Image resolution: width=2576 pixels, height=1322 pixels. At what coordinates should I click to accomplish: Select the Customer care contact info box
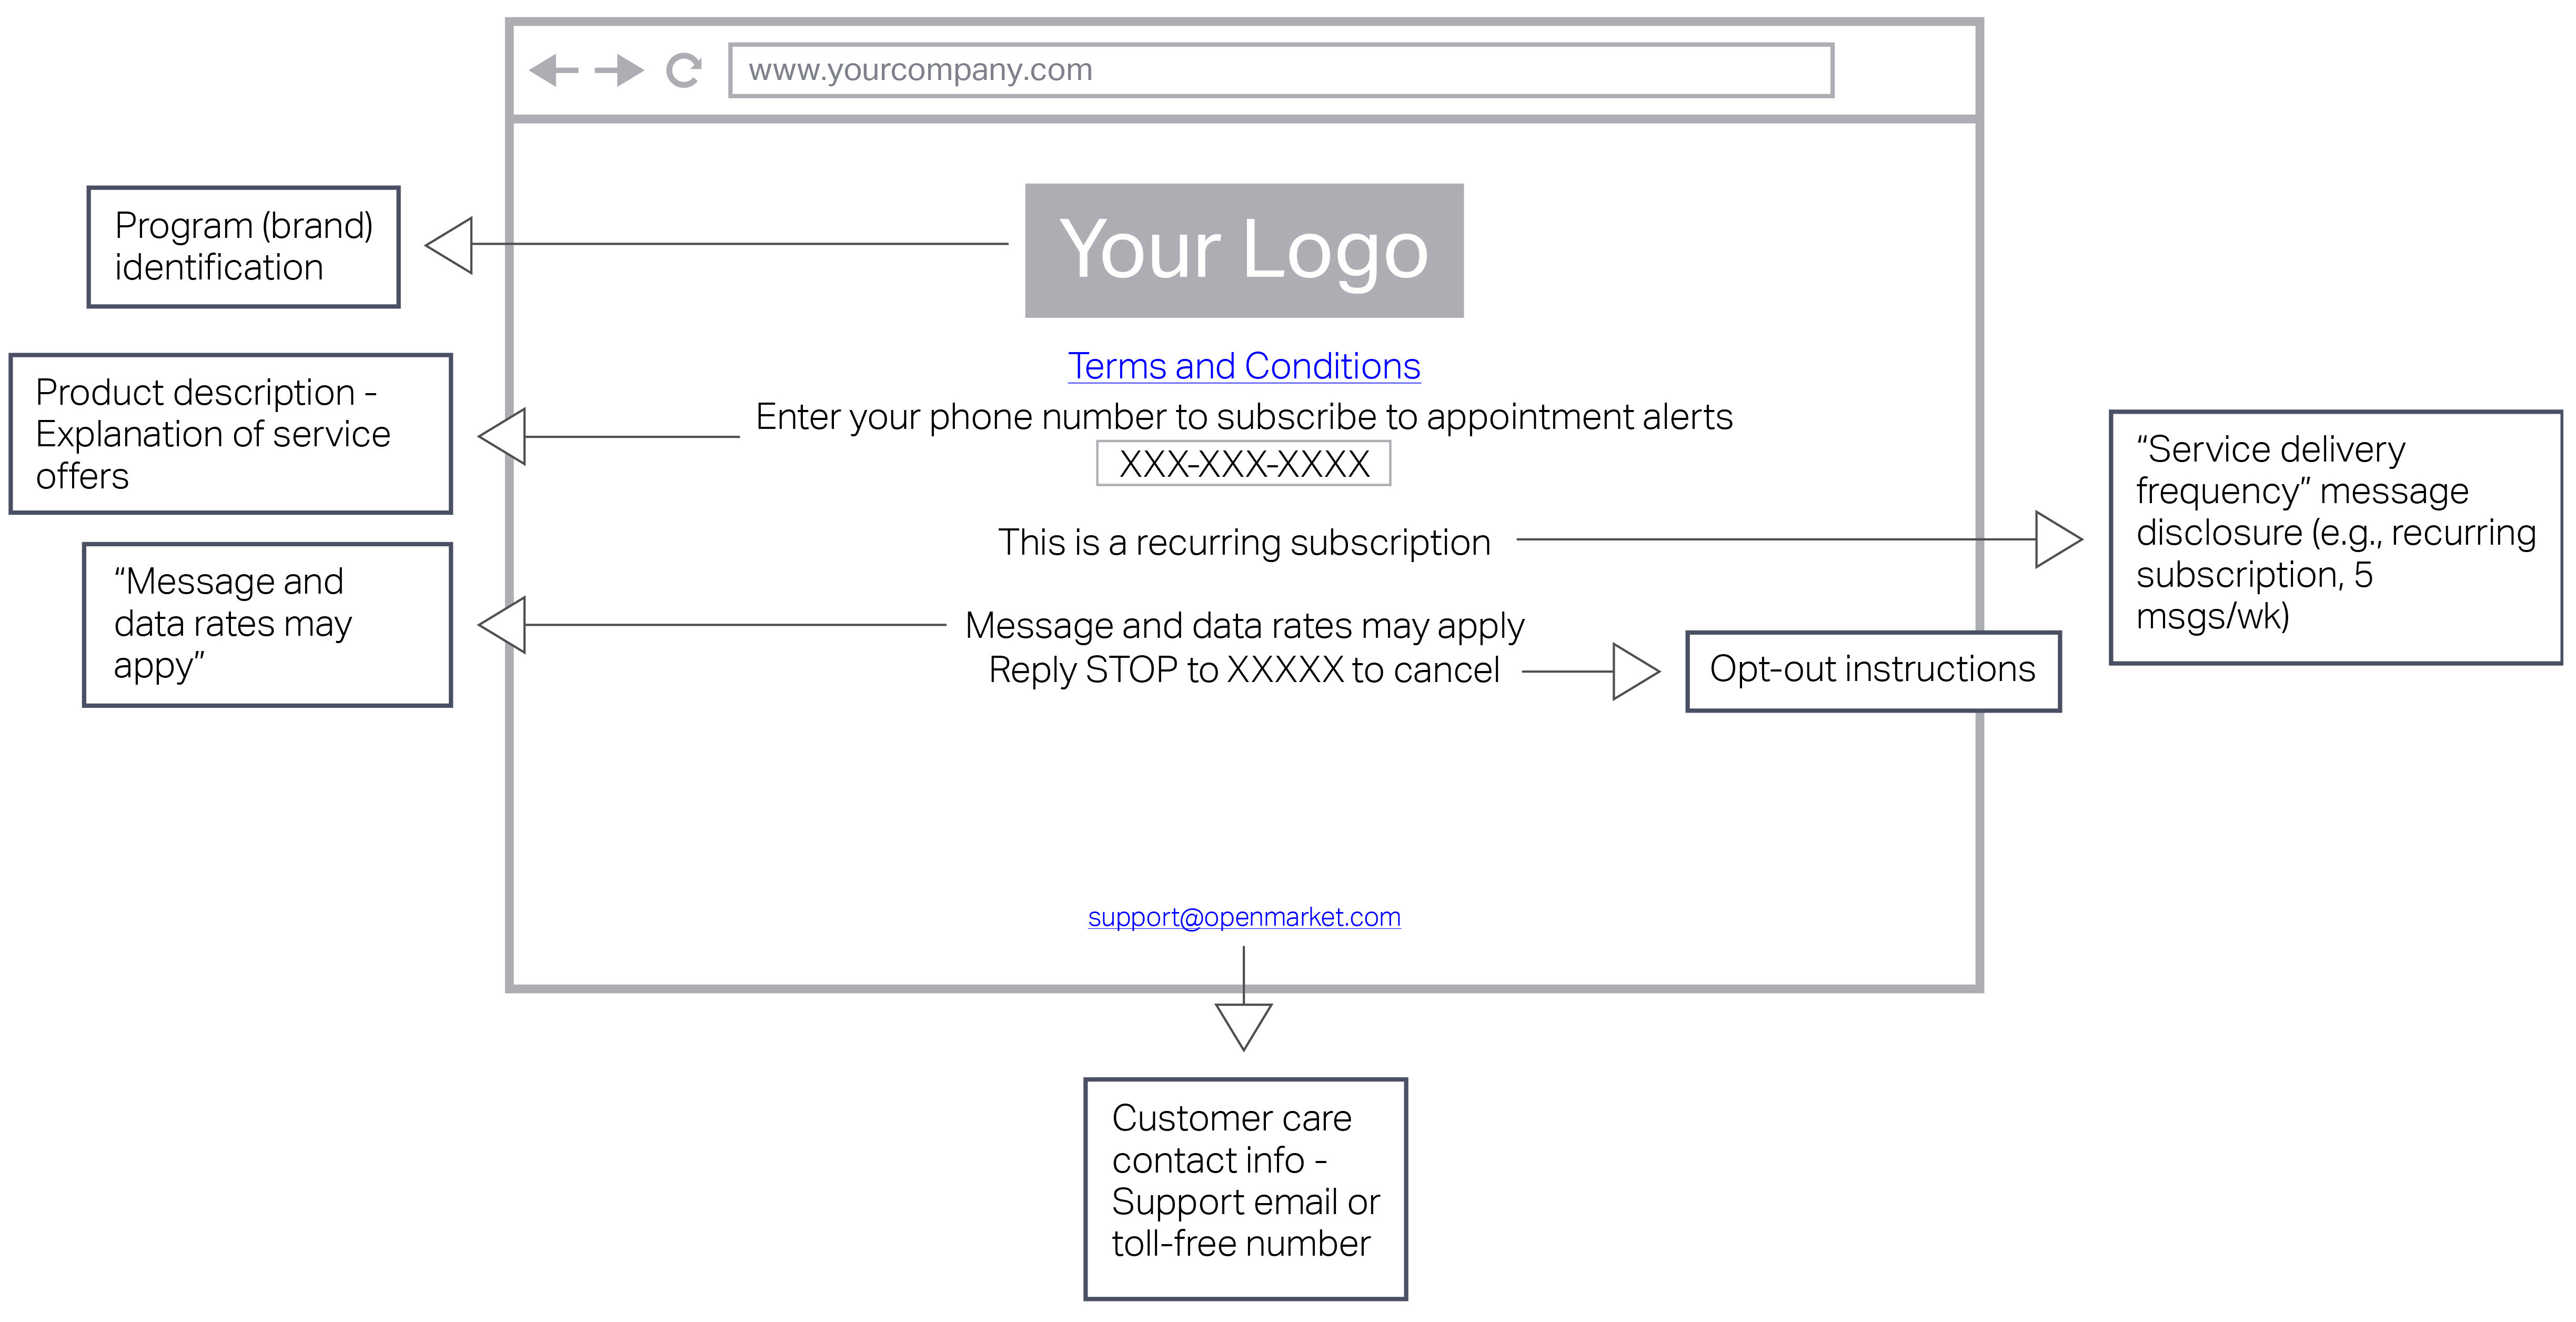click(x=1245, y=1189)
